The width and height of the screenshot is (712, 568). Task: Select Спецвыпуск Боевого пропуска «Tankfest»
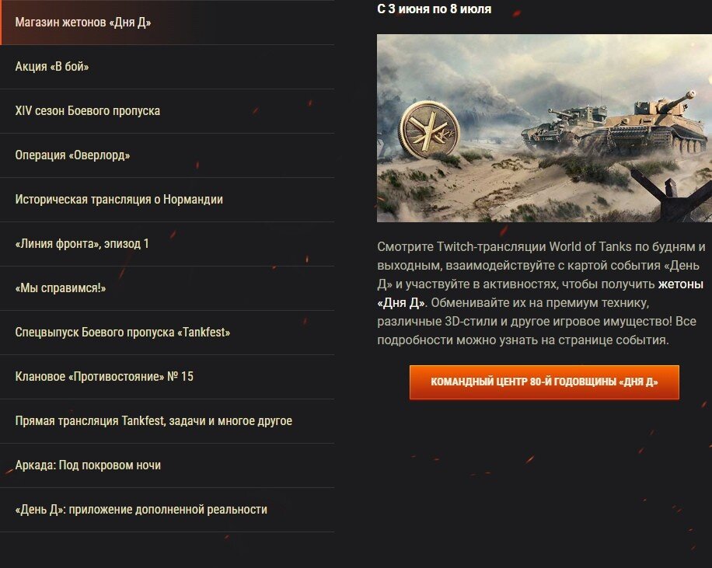[x=167, y=333]
